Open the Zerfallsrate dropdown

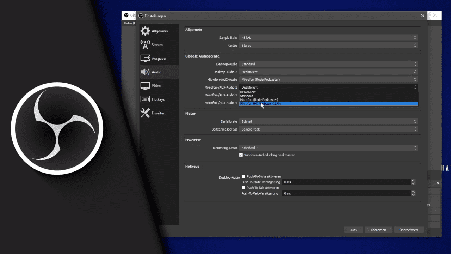(328, 121)
